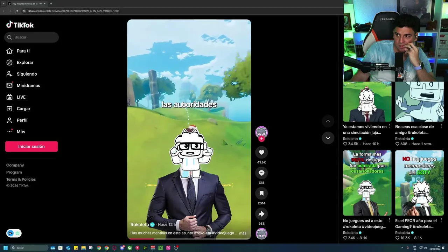Click Rokoleta under 'Ya estamos viviendo en una simulación'
Viewport: 448px width, 252px height.
(350, 139)
